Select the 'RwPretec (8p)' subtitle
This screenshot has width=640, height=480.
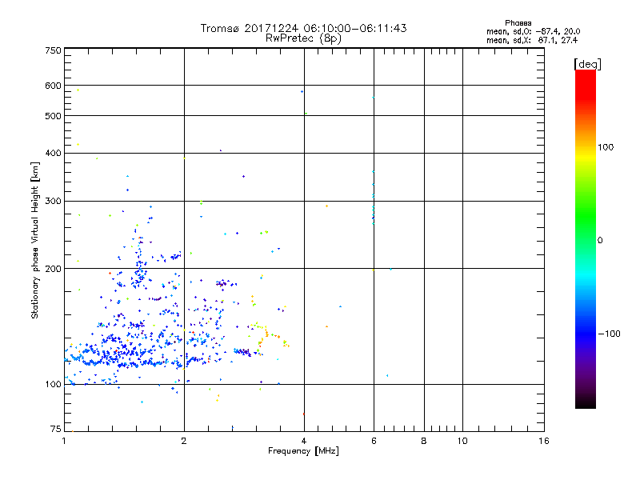coord(303,38)
